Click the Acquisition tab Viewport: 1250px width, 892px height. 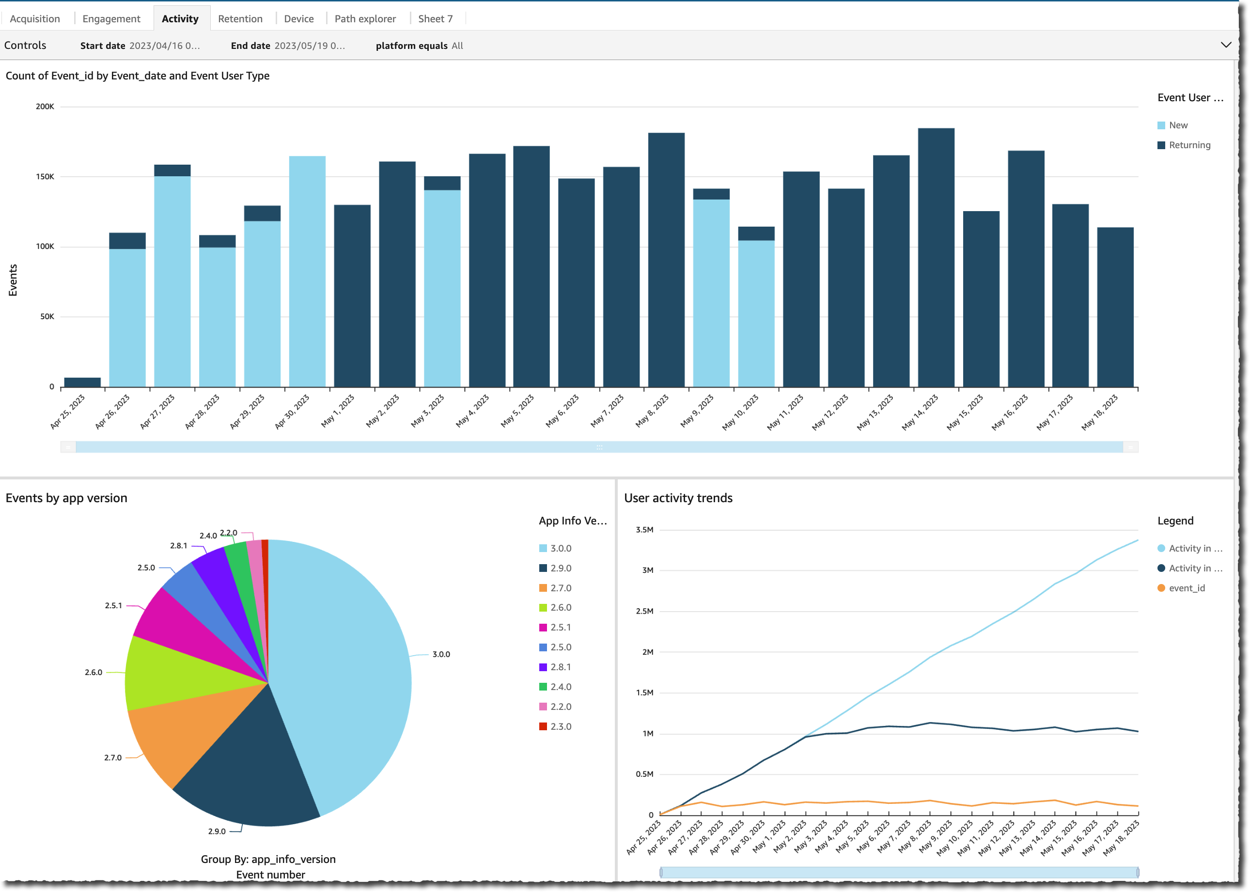point(35,16)
